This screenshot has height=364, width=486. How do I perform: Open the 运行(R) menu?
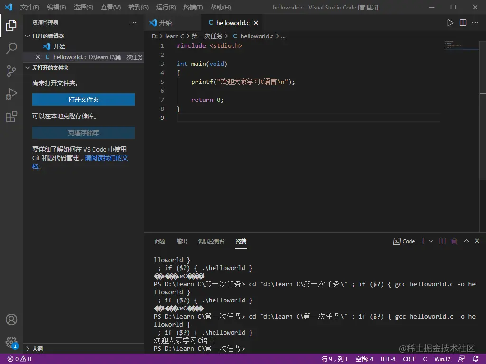tap(166, 7)
